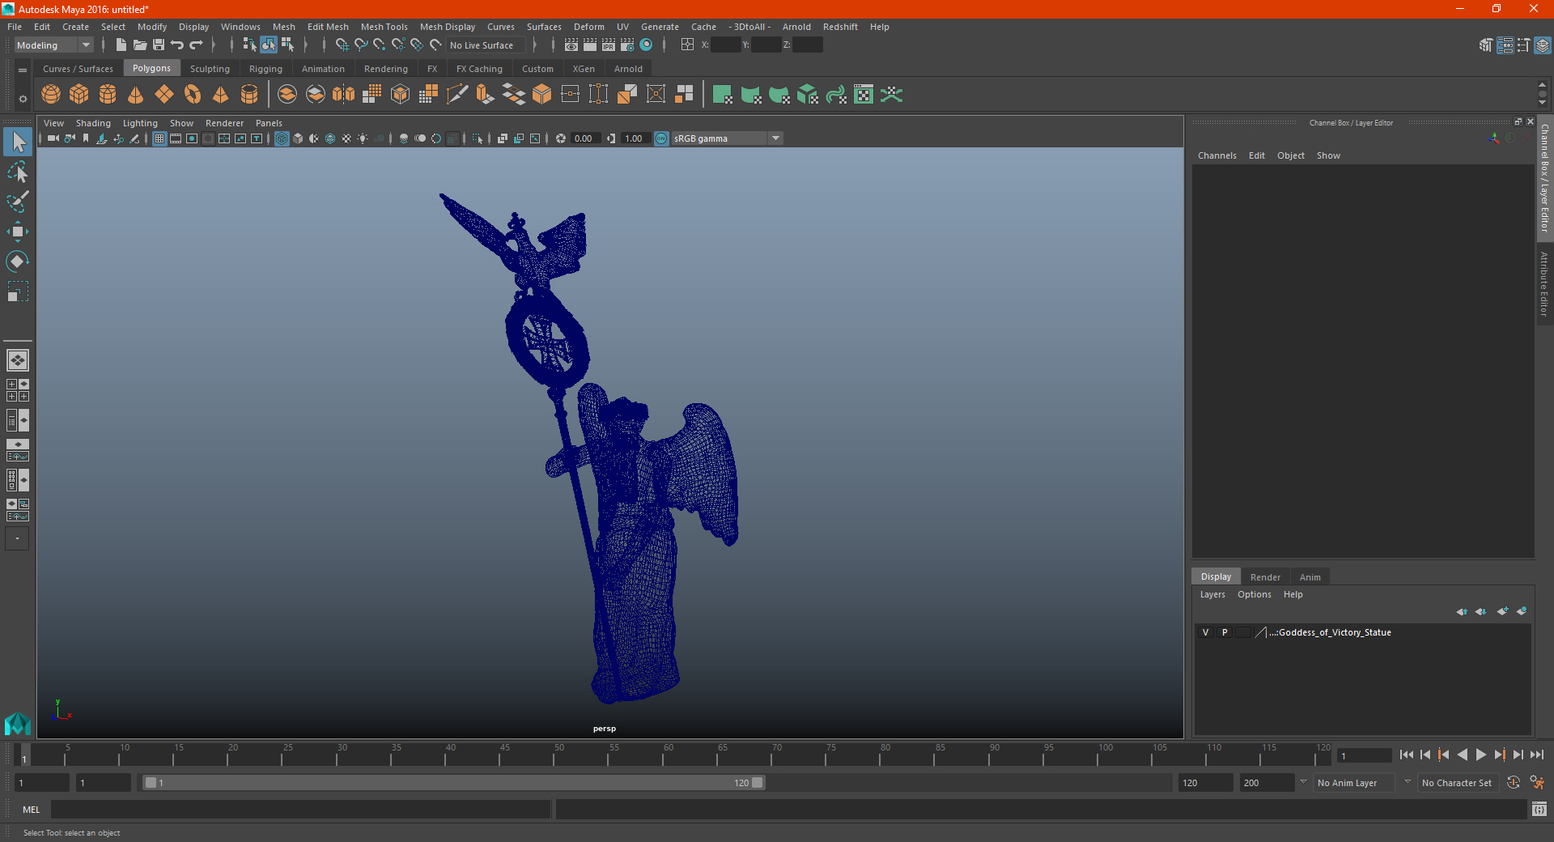The image size is (1554, 842).
Task: Create a polygon pipe from the shelf
Action: coord(249,95)
